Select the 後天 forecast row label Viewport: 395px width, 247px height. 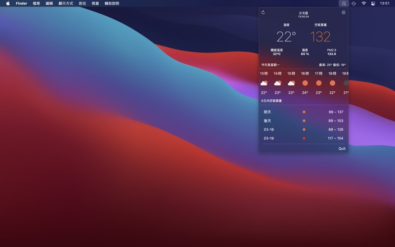click(x=267, y=121)
